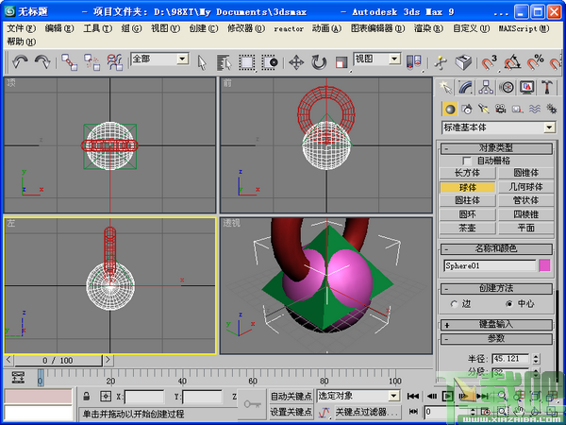This screenshot has width=566, height=425.
Task: Click the pink object color swatch
Action: [543, 266]
